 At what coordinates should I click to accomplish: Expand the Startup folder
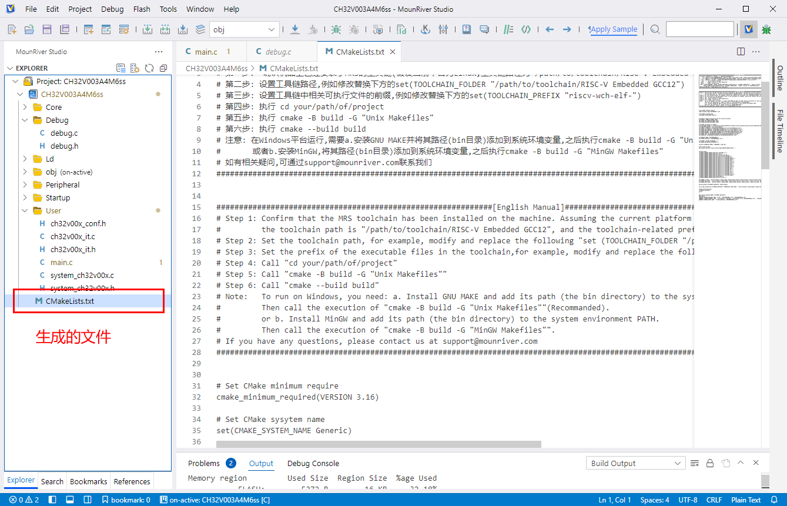(x=25, y=197)
